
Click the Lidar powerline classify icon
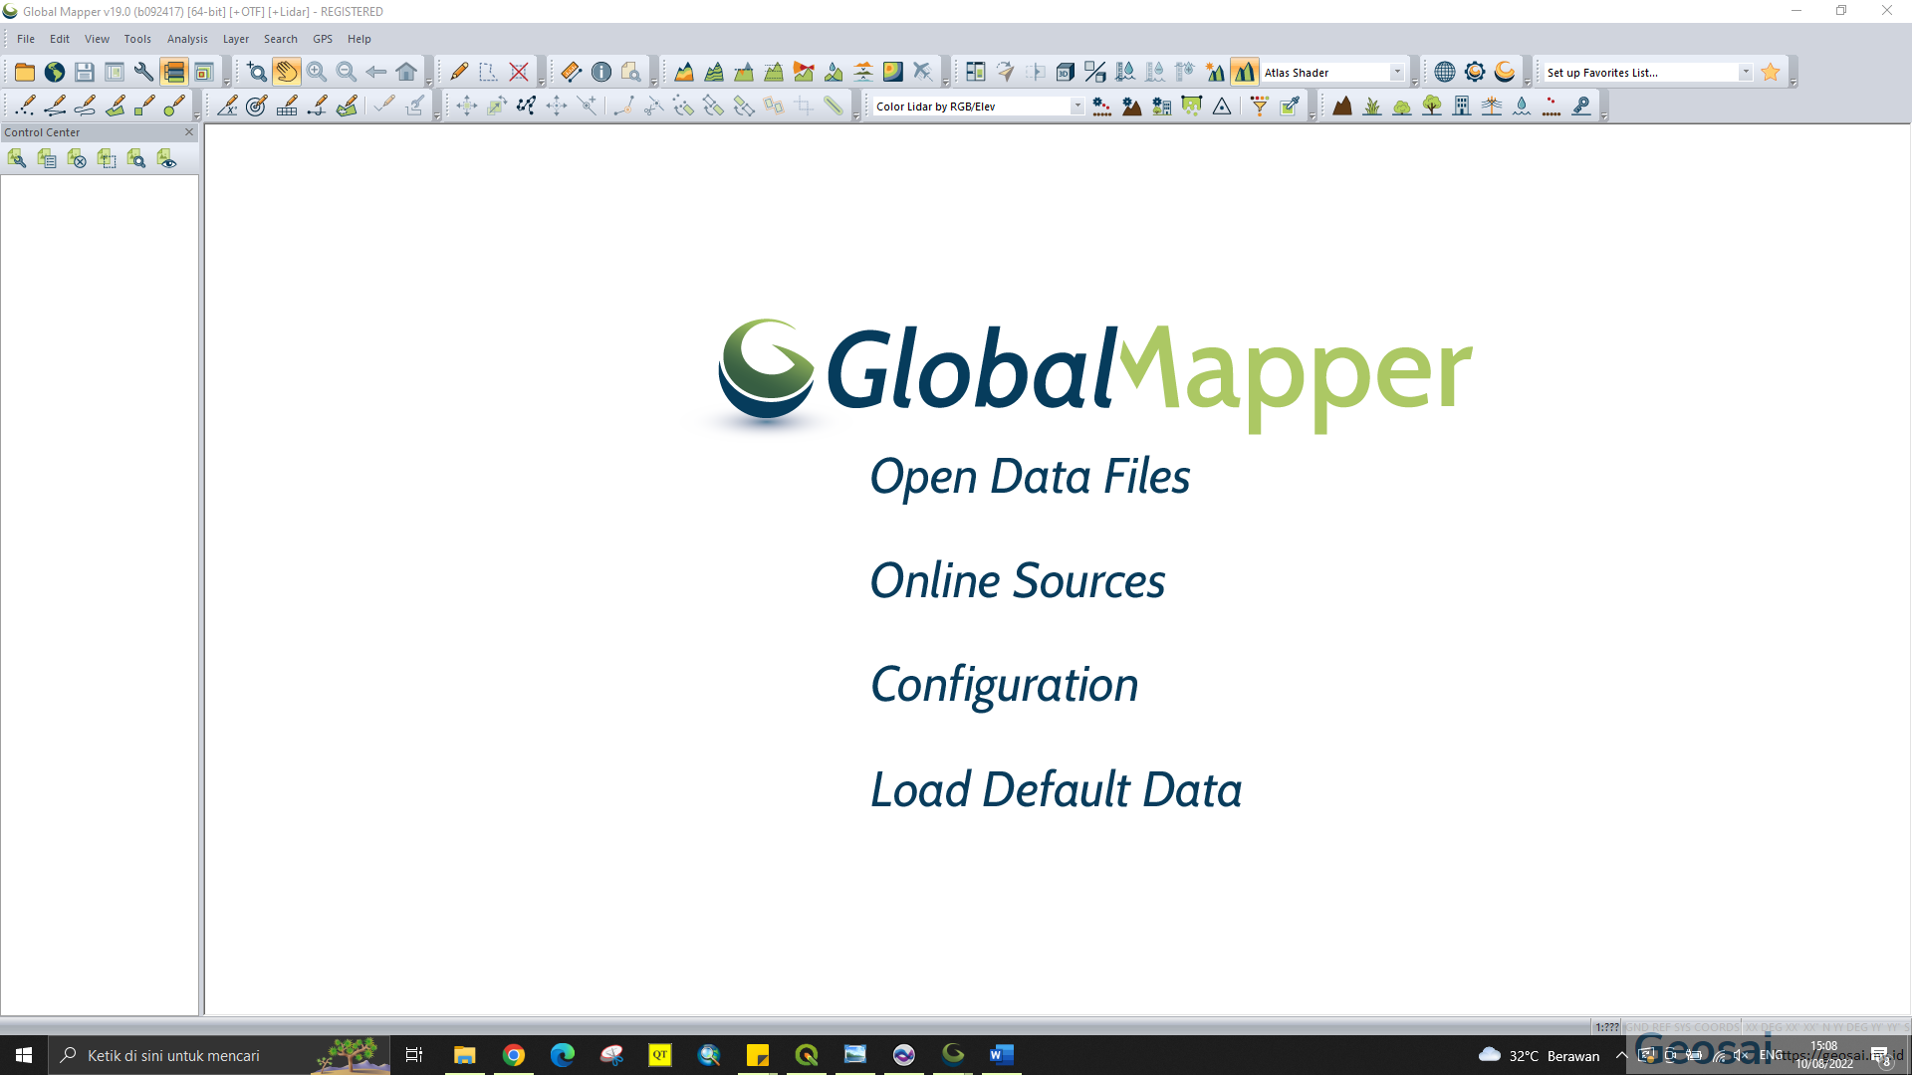1492,106
